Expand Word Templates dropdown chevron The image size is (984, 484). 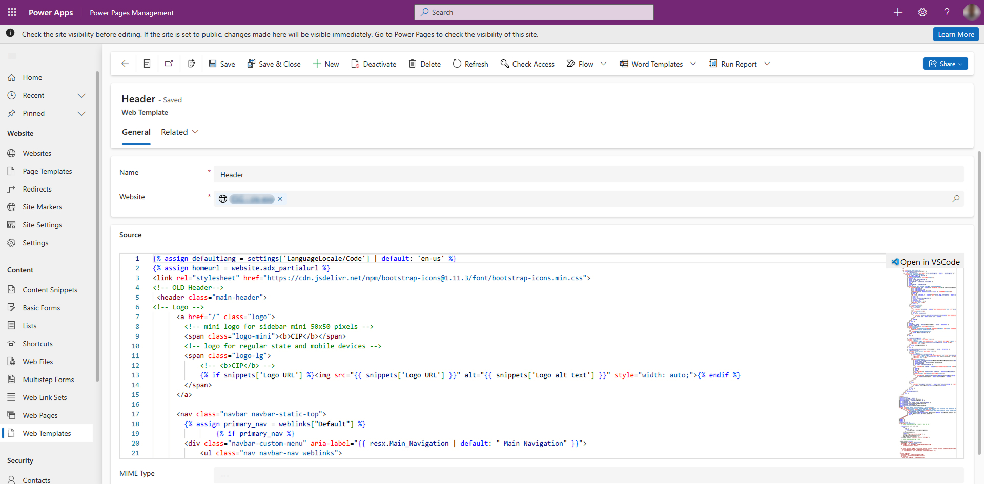point(693,64)
